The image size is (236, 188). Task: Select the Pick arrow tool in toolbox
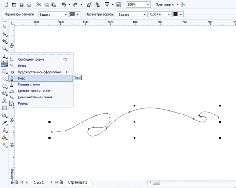point(4,26)
